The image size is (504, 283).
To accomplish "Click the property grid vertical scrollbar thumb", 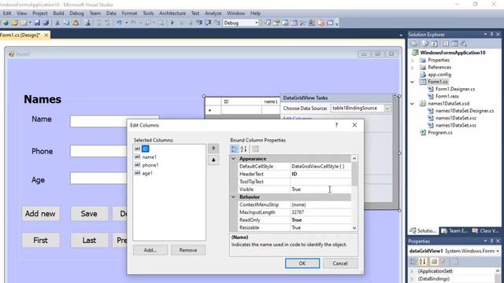I will point(354,174).
